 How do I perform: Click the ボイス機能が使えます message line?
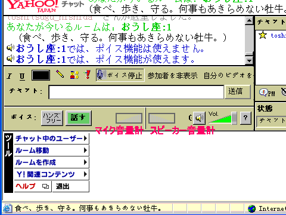(101, 59)
